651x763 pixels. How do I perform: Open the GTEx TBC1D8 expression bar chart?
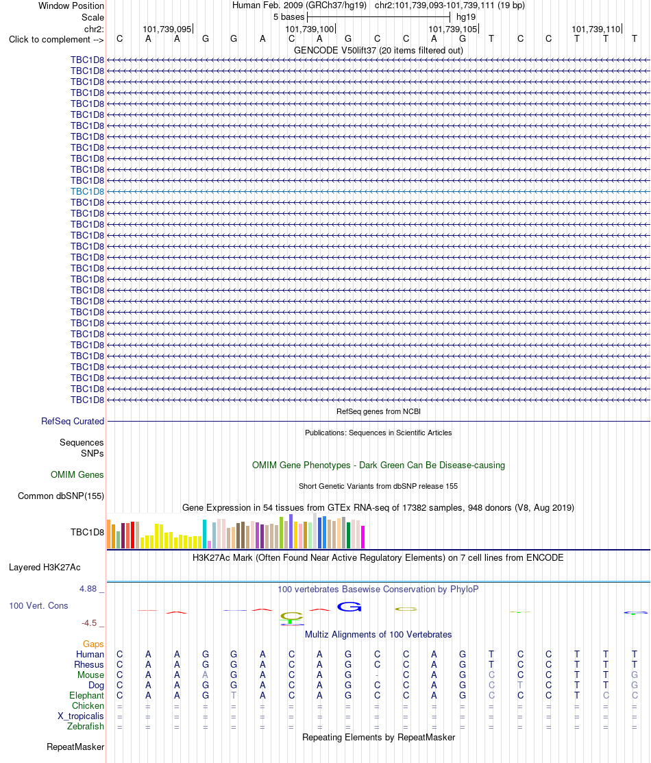236,531
